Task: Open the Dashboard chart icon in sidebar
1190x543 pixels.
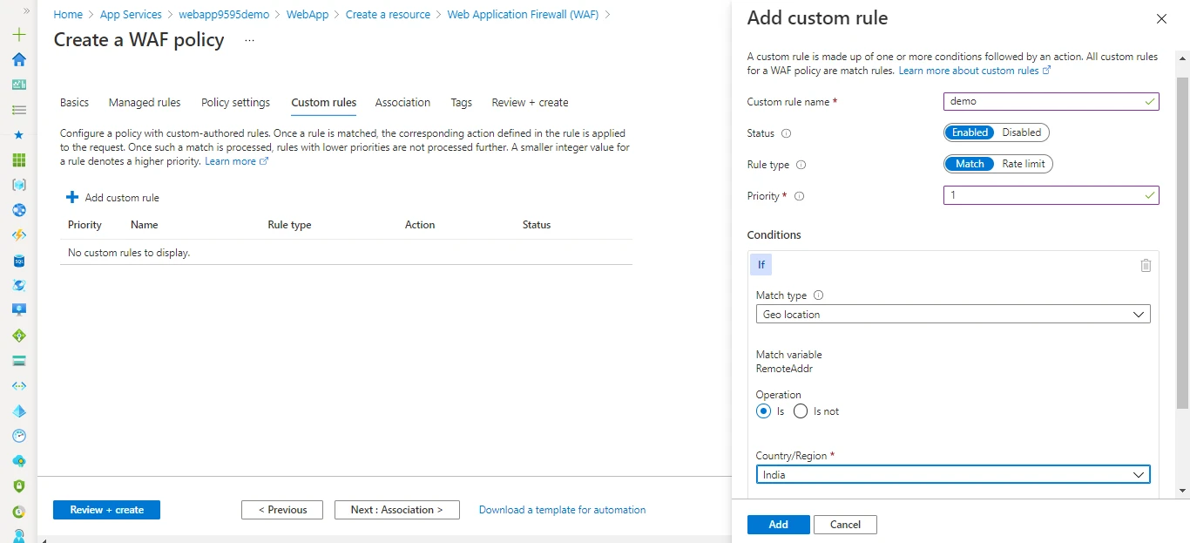Action: point(18,85)
